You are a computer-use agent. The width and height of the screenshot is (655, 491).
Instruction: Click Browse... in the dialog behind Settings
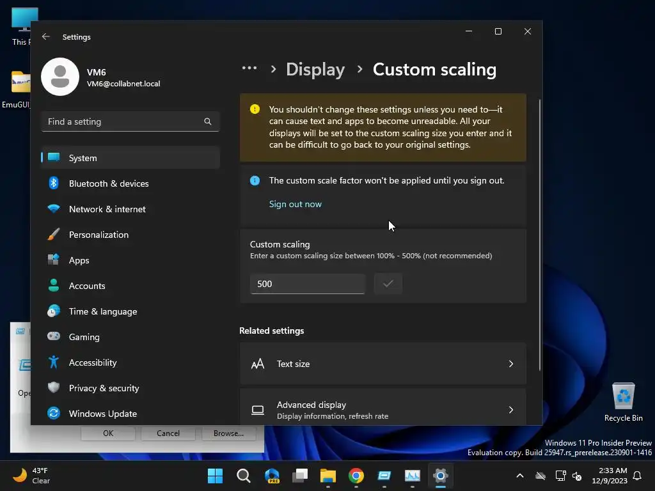tap(228, 433)
